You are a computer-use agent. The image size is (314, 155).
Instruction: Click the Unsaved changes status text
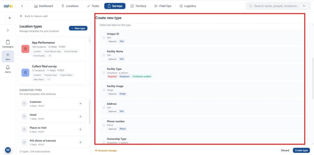[x=106, y=151]
